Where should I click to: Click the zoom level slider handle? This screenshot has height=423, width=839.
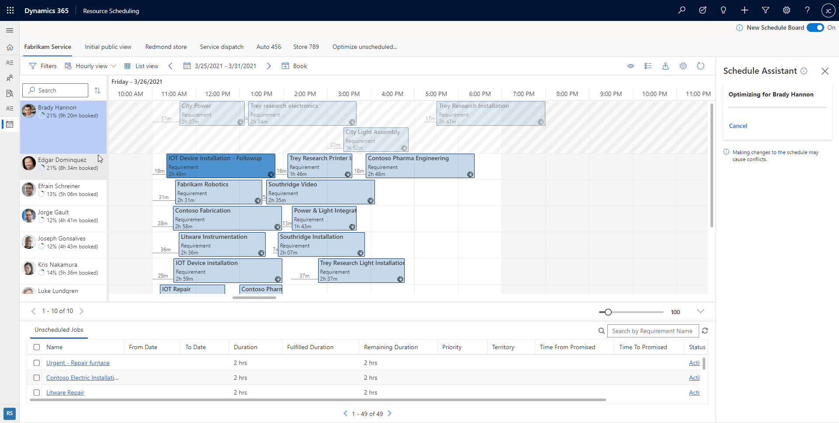pyautogui.click(x=608, y=312)
